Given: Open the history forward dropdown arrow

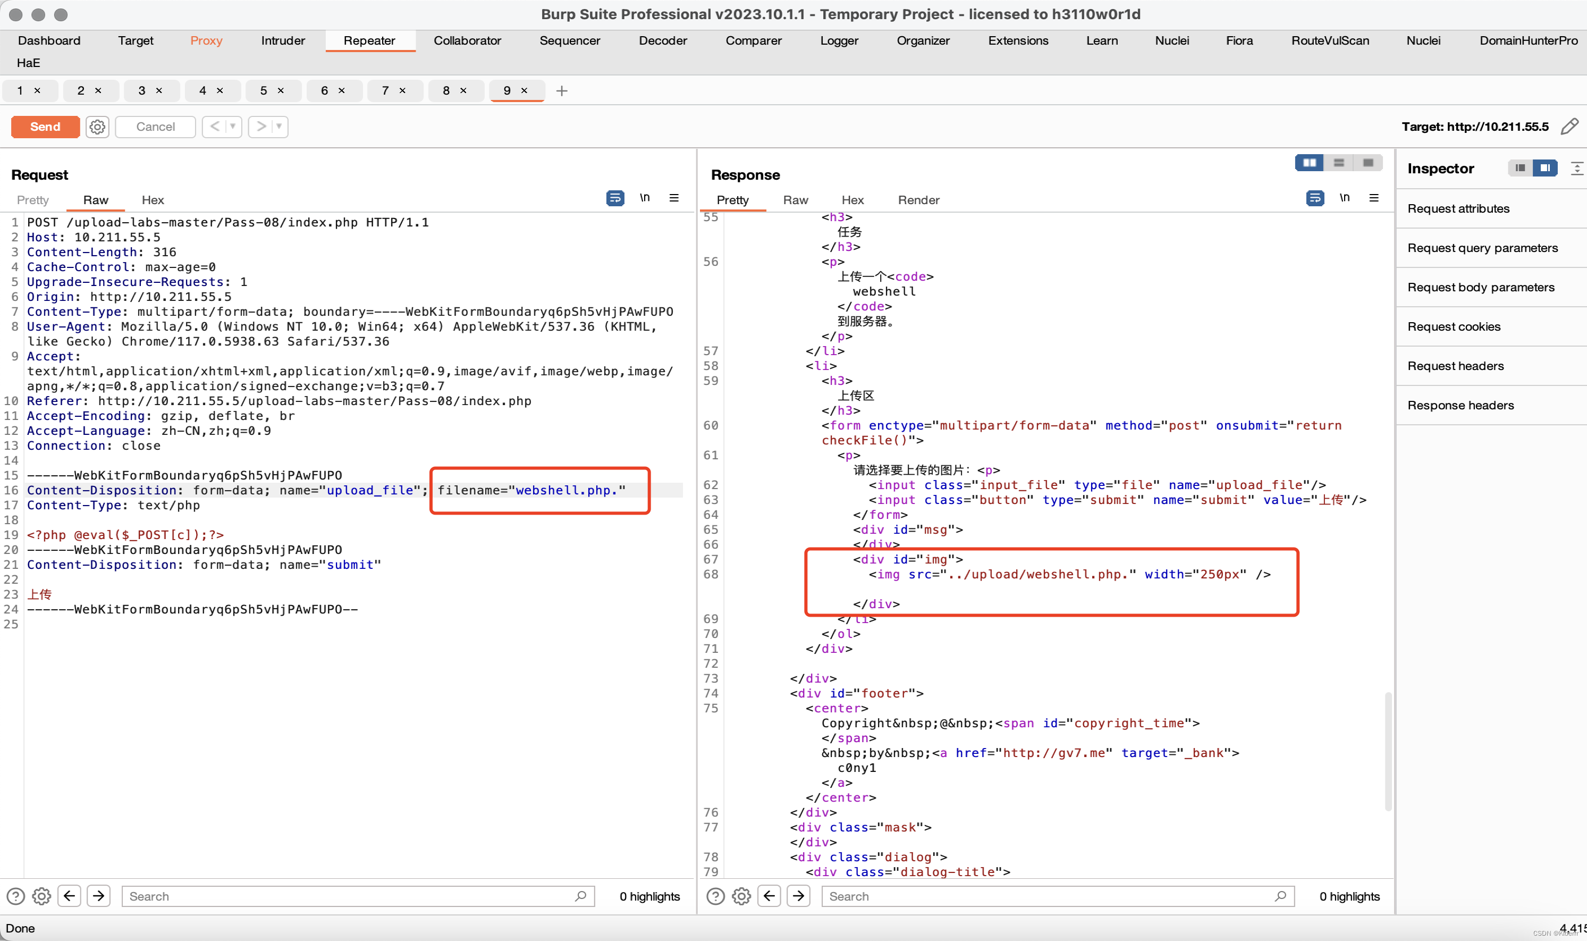Looking at the screenshot, I should (279, 127).
